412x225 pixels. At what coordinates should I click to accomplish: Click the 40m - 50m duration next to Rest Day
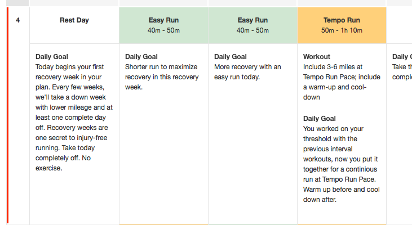click(x=163, y=30)
